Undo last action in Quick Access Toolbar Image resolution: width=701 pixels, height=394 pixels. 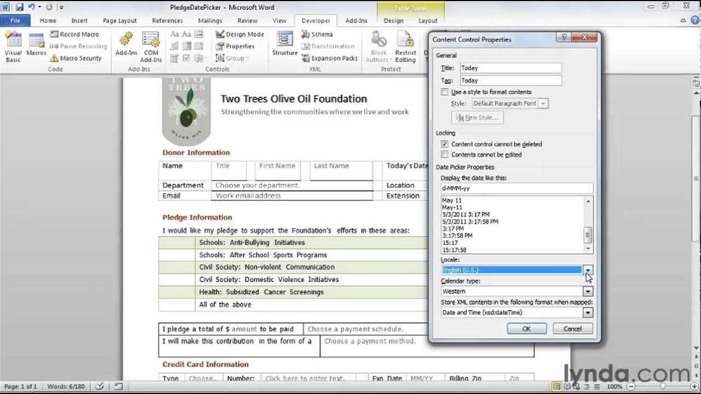tap(31, 7)
